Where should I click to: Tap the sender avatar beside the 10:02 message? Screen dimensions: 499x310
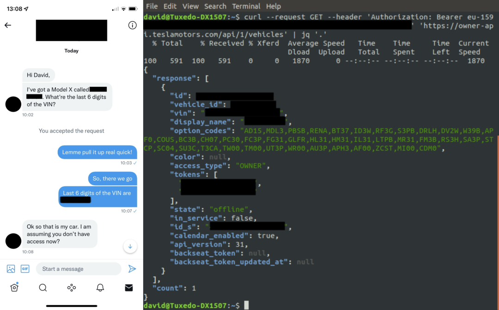point(13,104)
